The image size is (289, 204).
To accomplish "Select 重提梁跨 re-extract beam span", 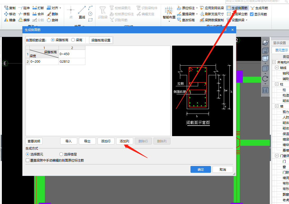I will click(x=186, y=14).
